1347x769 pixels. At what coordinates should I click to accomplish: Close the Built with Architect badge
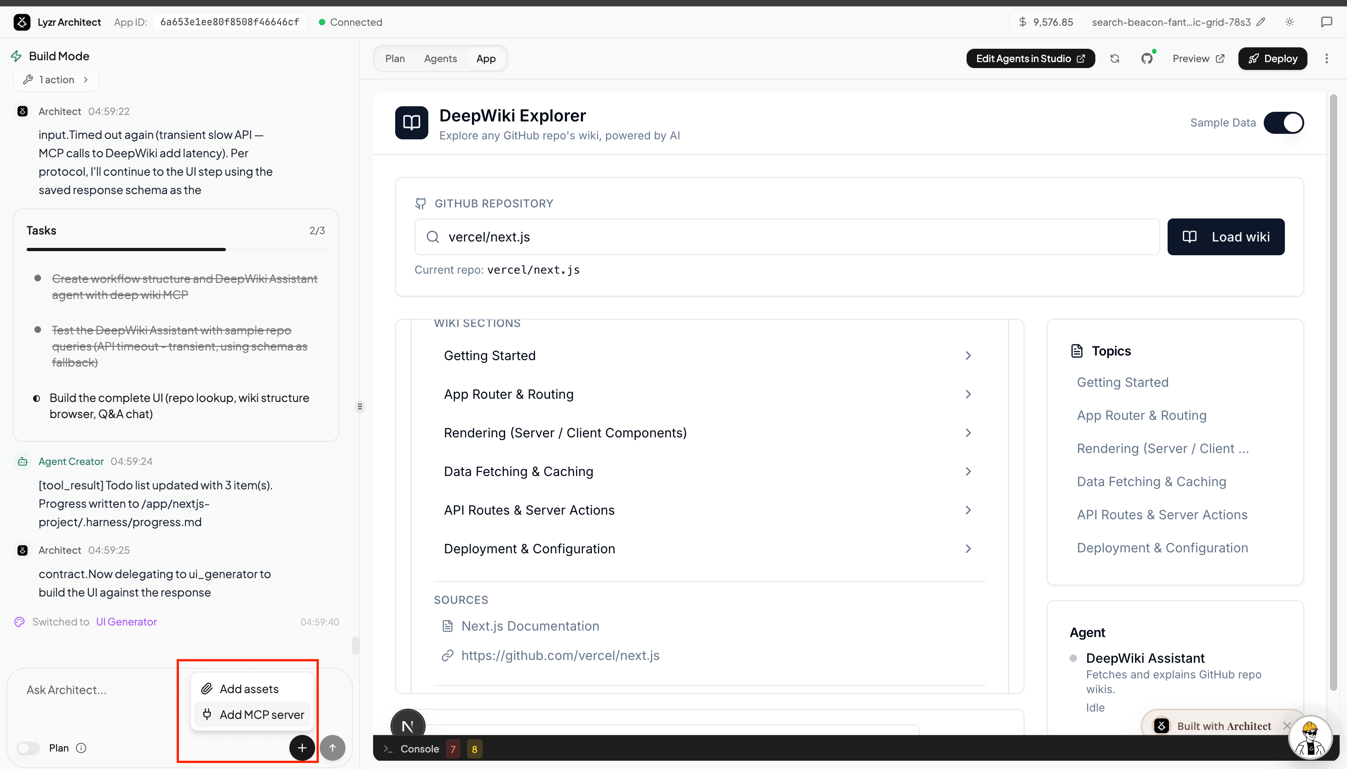pos(1287,726)
